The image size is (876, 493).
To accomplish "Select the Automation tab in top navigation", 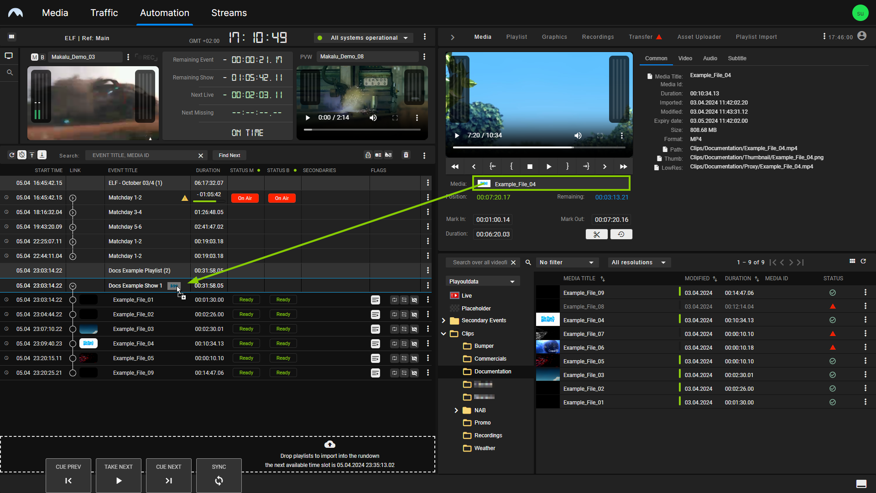I will click(x=164, y=13).
